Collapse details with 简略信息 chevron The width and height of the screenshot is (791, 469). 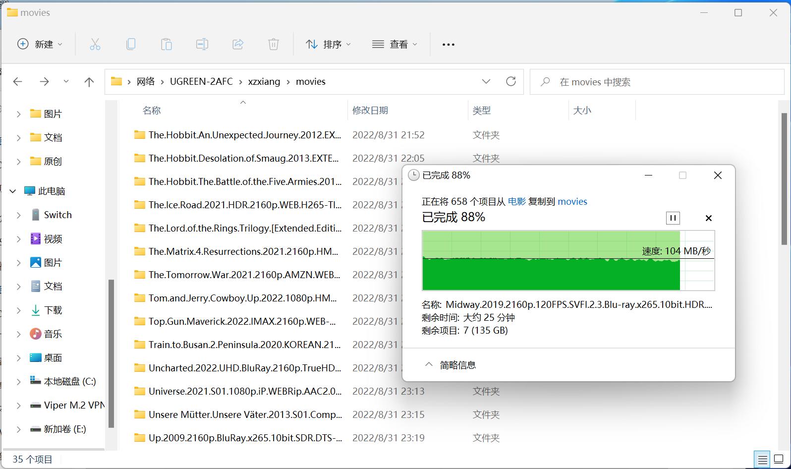429,365
